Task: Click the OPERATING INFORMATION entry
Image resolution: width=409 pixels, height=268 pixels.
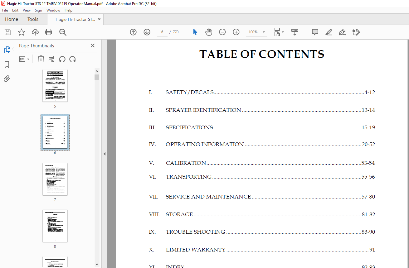Action: pyautogui.click(x=262, y=144)
